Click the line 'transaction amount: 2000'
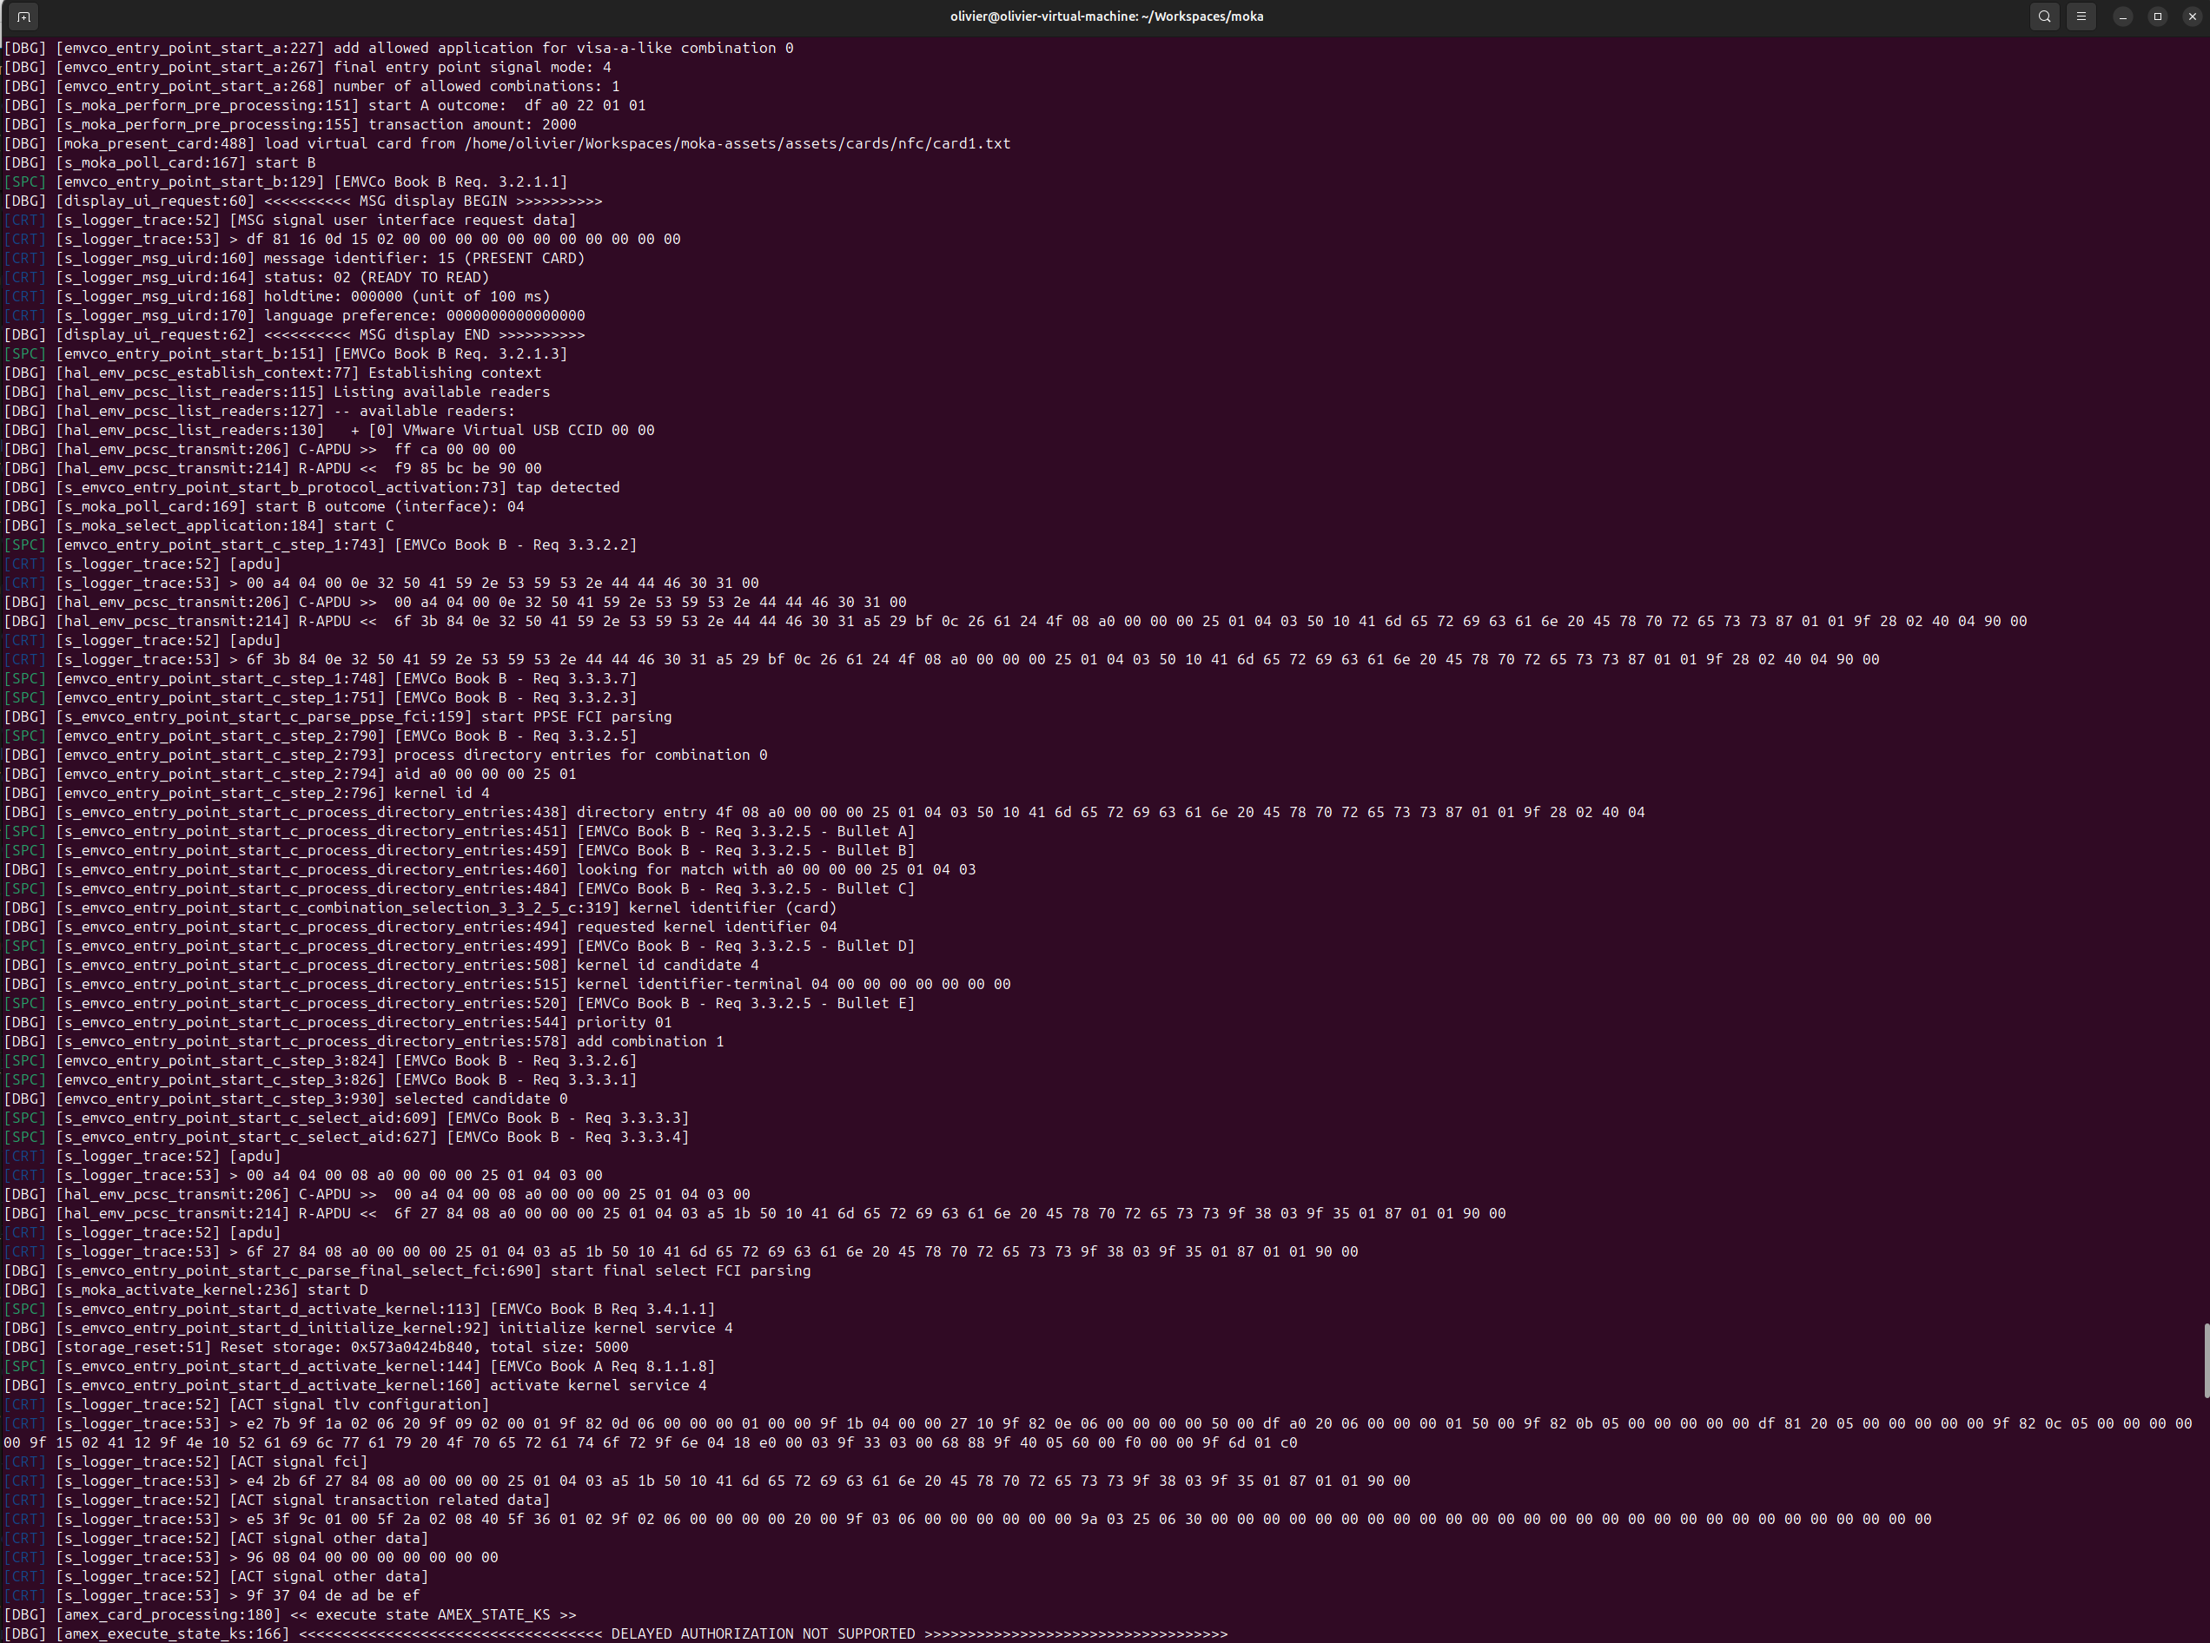The height and width of the screenshot is (1643, 2210). (290, 124)
